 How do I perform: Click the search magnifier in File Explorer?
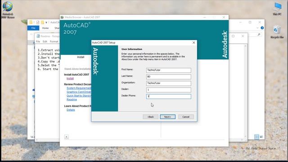point(259,34)
